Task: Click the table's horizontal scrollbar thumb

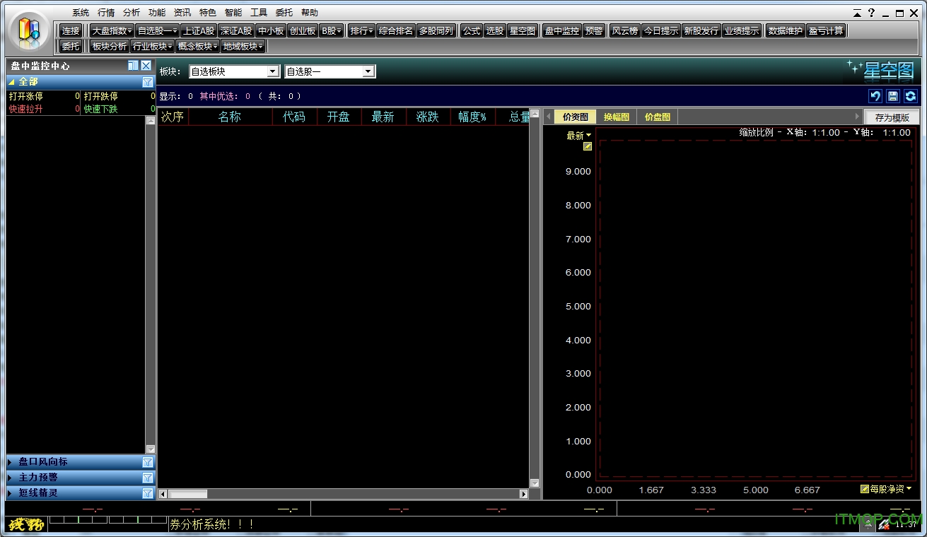Action: (188, 494)
